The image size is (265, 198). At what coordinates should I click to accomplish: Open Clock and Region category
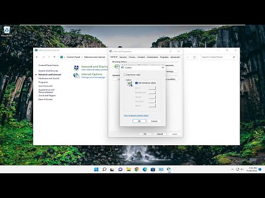click(x=47, y=96)
